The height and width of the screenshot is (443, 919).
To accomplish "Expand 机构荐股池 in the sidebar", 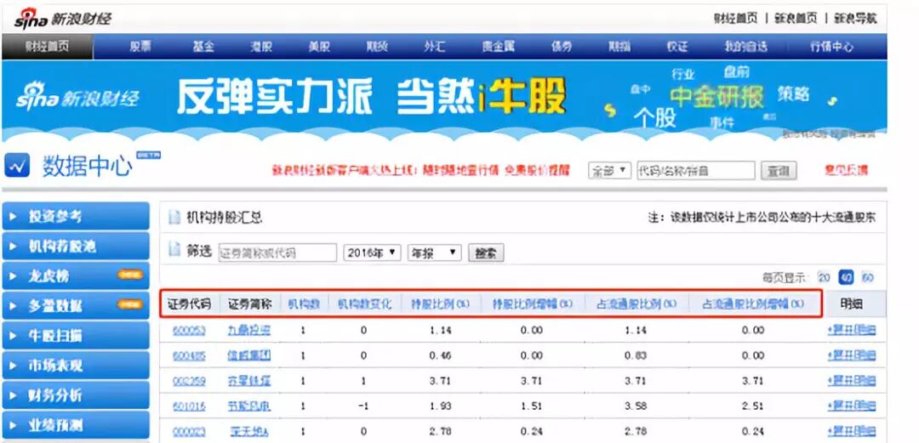I will pos(77,246).
